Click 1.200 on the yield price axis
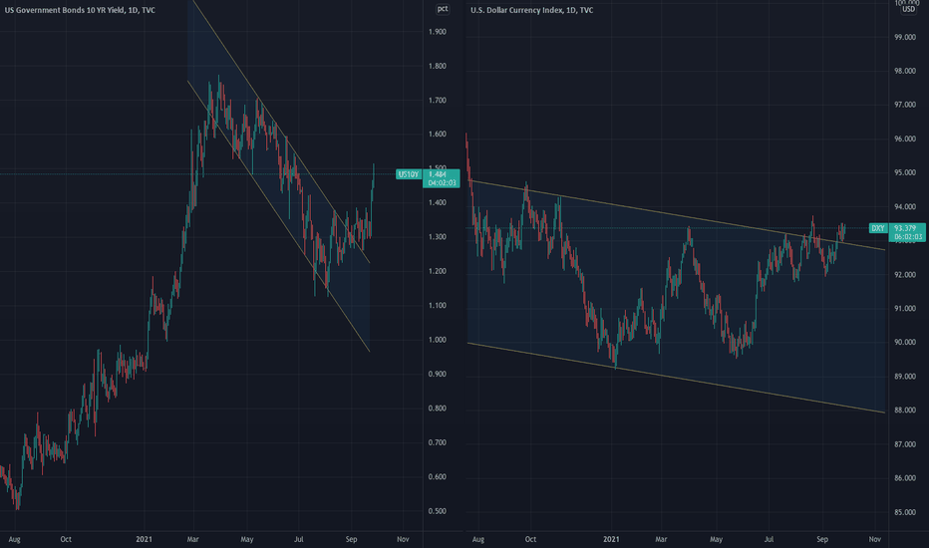929x548 pixels. coord(438,271)
